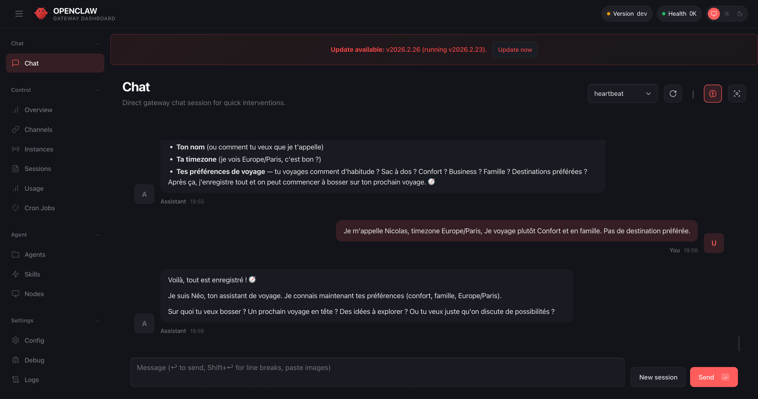The width and height of the screenshot is (758, 399).
Task: Open the Logs page
Action: point(31,380)
